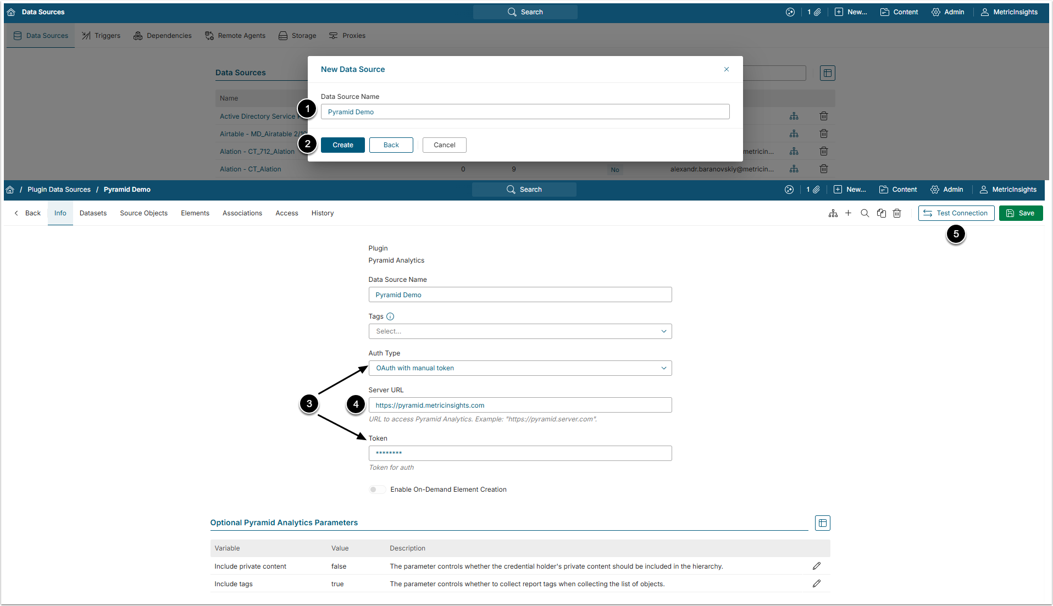Open the Admin menu in the Data Sources header
This screenshot has height=606, width=1053.
(948, 12)
